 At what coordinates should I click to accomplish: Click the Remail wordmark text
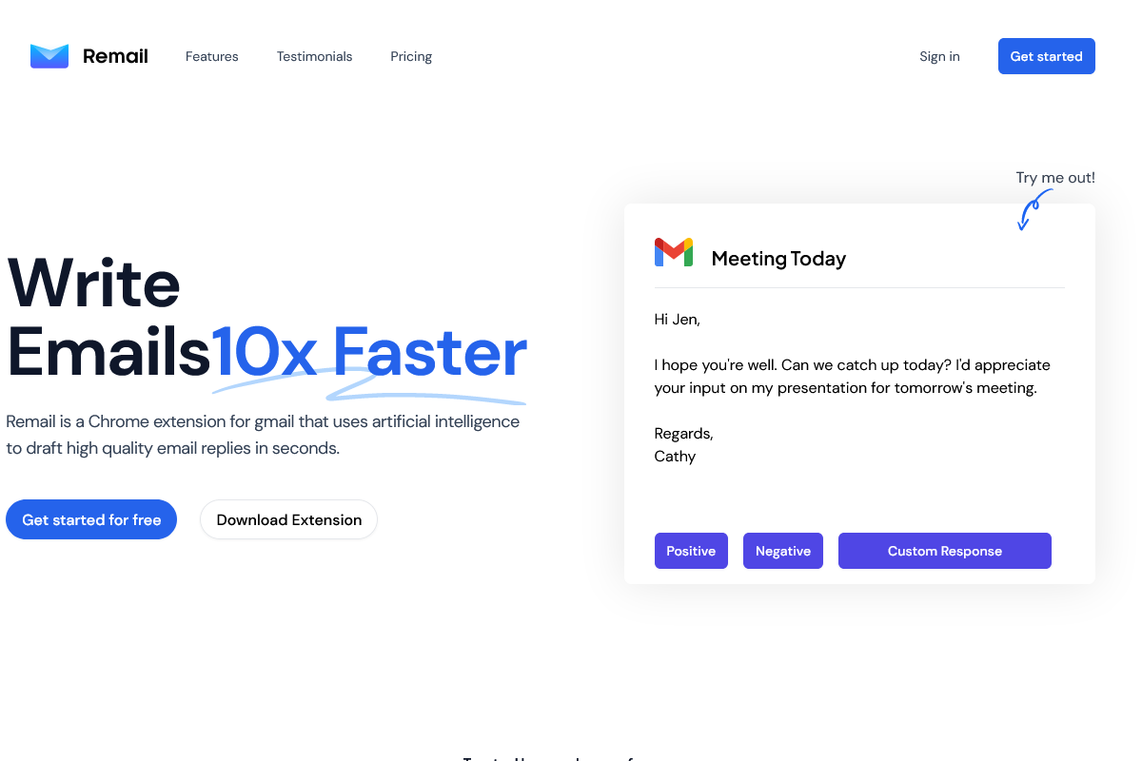(115, 56)
